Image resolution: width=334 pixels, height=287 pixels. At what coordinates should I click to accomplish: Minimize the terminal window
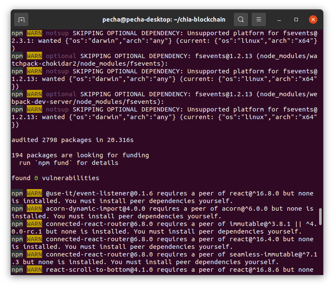[279, 20]
